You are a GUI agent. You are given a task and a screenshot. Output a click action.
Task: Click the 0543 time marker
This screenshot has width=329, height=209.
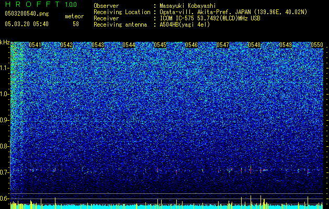coord(98,45)
